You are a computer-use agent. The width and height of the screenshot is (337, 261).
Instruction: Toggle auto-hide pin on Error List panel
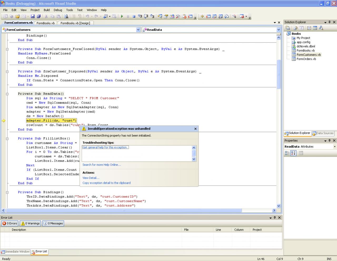pyautogui.click(x=275, y=218)
